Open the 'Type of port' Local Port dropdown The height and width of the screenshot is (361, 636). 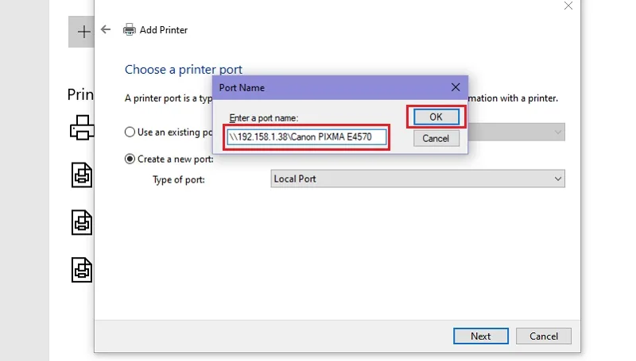(418, 179)
